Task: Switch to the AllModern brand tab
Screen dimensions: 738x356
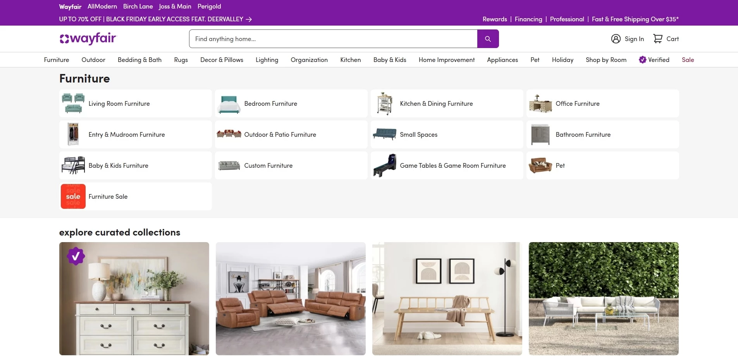Action: click(102, 6)
